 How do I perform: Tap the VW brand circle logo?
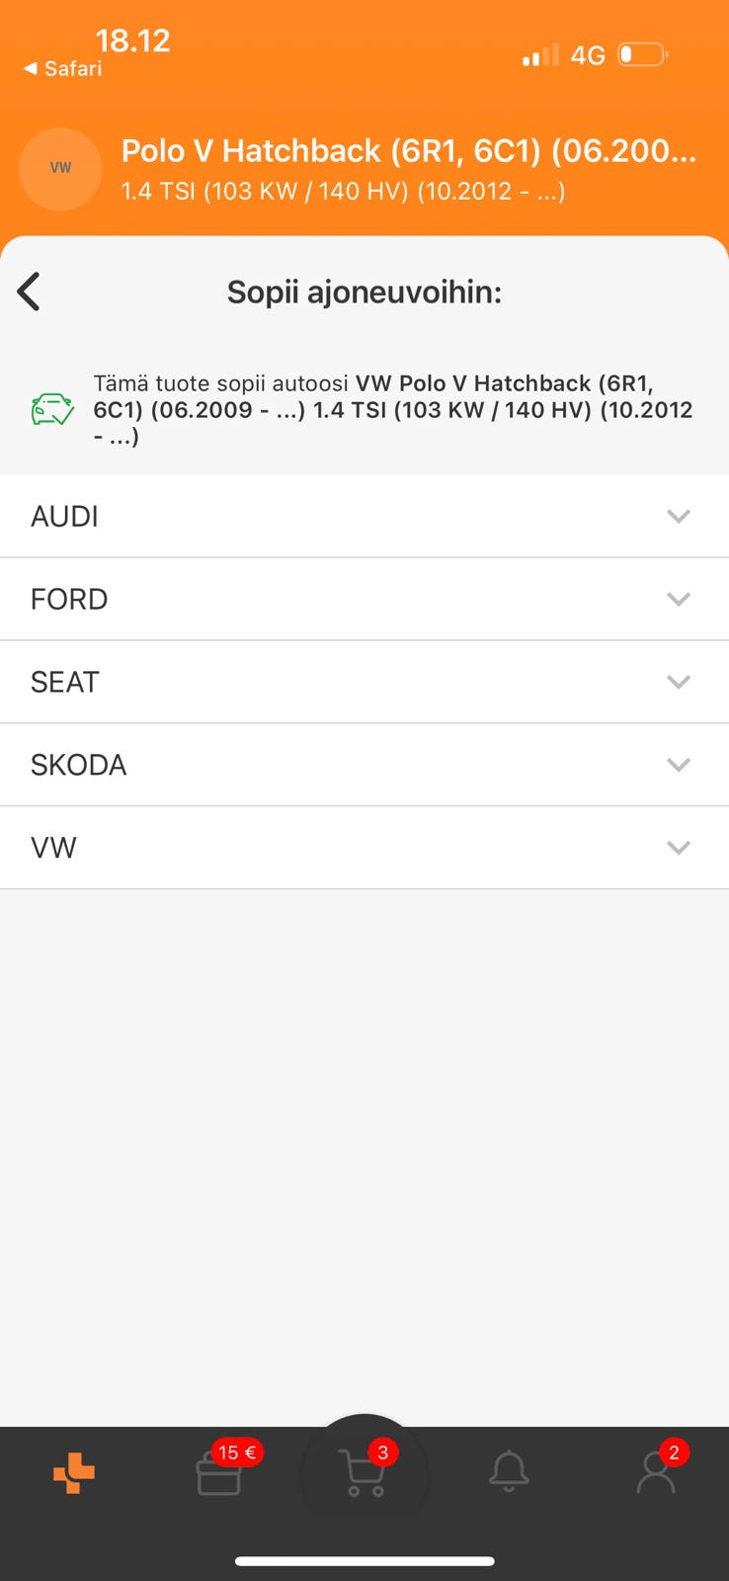coord(60,168)
